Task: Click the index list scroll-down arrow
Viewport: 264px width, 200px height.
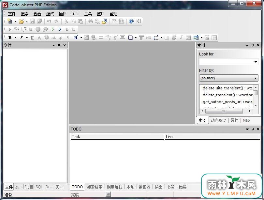Action: (256, 106)
